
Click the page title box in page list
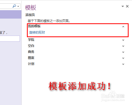click(x=10, y=38)
